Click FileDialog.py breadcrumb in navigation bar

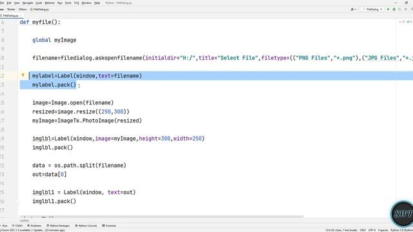pyautogui.click(x=39, y=10)
